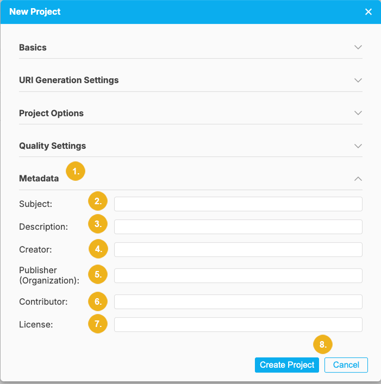Open the Basics section header
381x384 pixels.
[x=33, y=47]
